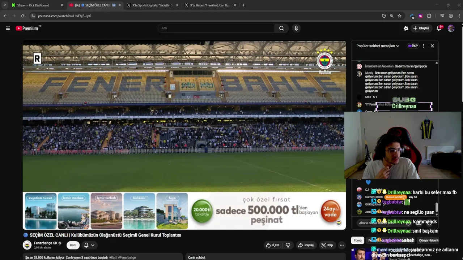Image resolution: width=463 pixels, height=260 pixels.
Task: Click the izmir torbalı ad thumbnail
Action: coord(106,211)
